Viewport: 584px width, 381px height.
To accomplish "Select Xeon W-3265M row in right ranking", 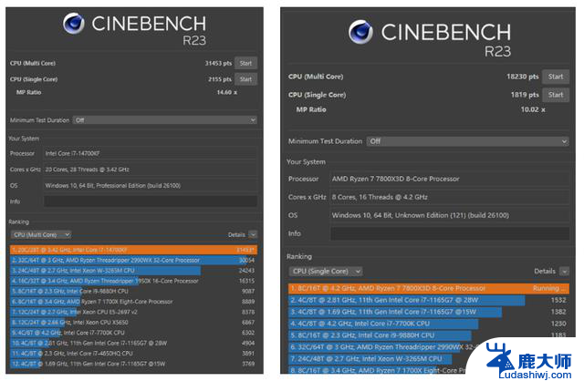I will click(x=376, y=359).
